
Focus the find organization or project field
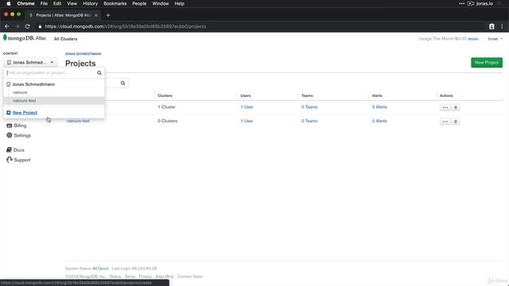[51, 72]
